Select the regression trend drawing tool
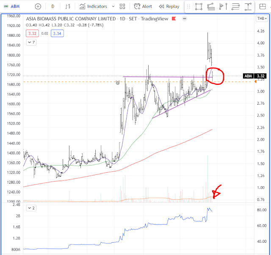 tap(211, 7)
